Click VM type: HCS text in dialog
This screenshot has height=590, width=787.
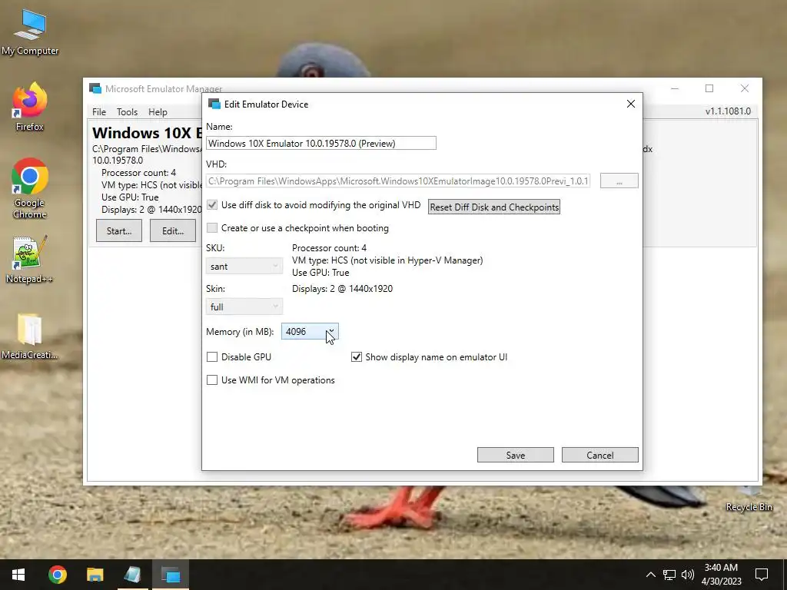click(x=387, y=260)
